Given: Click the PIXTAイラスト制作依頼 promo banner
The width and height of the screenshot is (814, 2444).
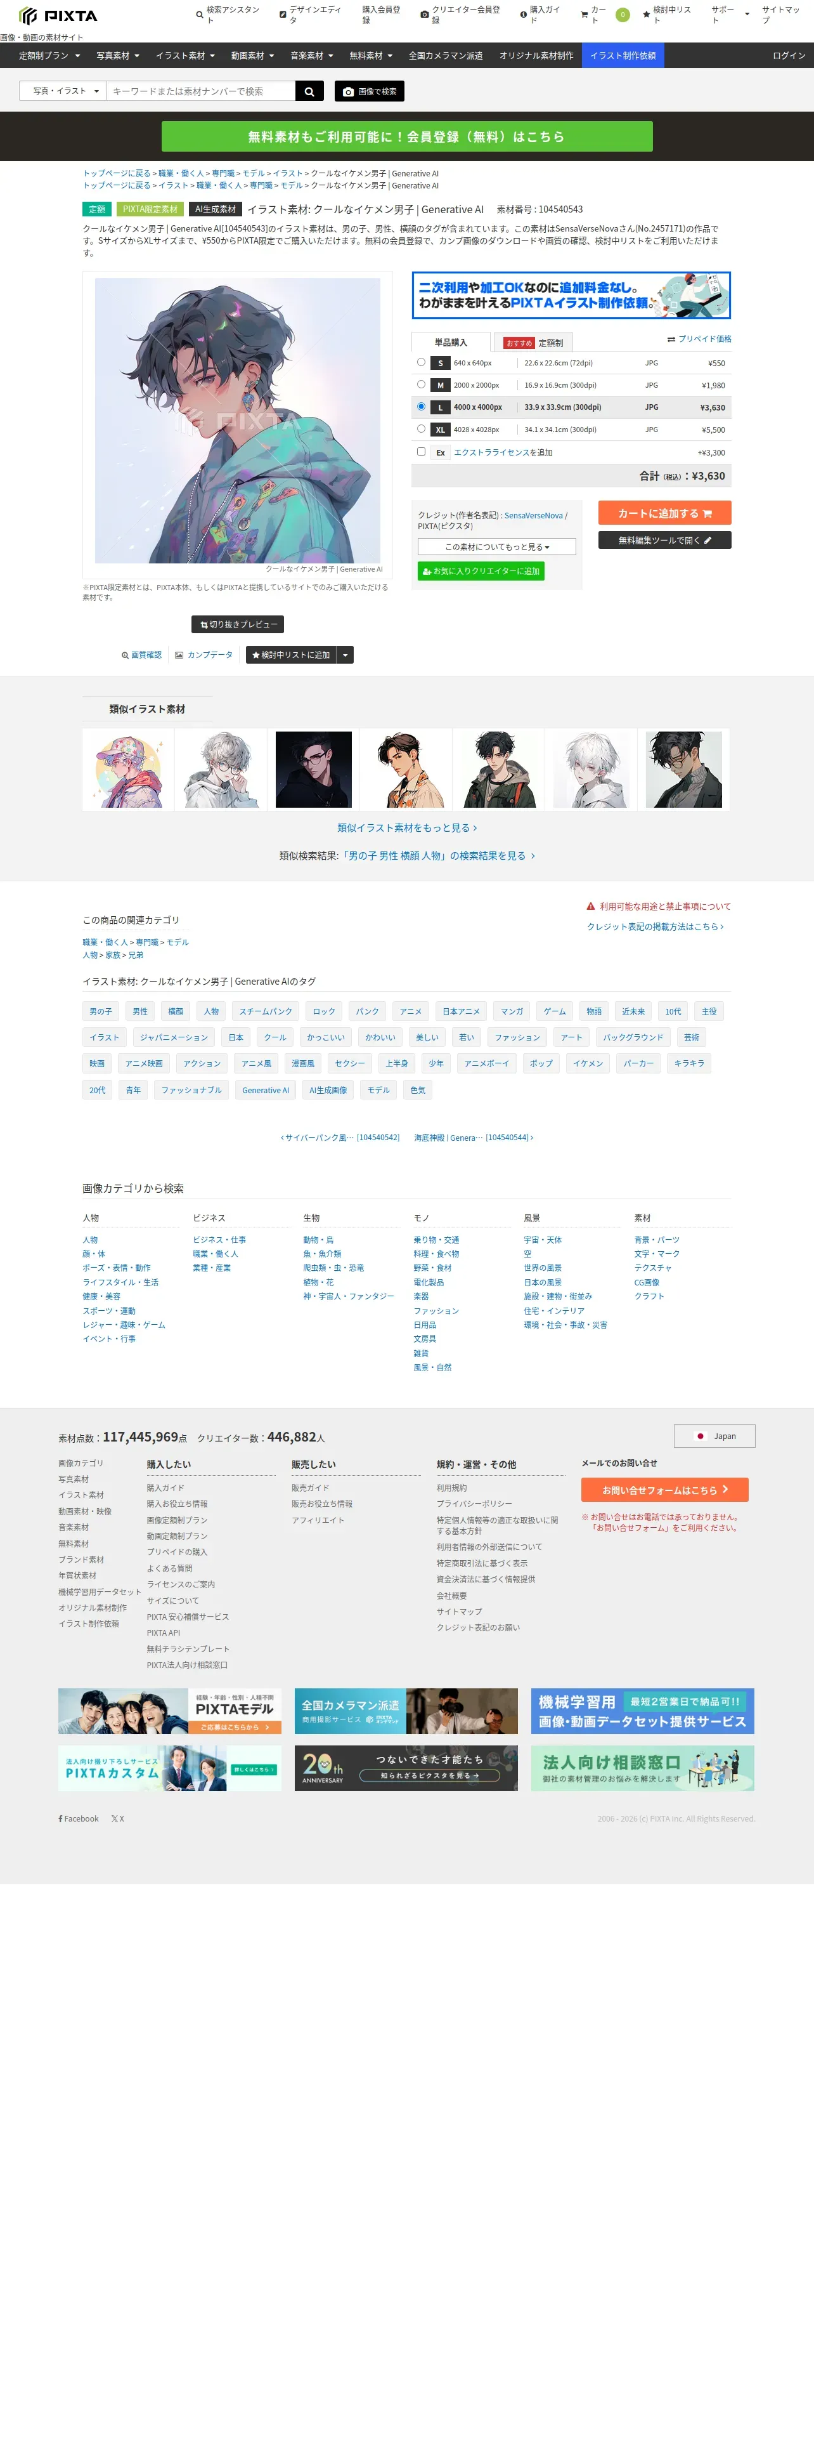Looking at the screenshot, I should 571,295.
